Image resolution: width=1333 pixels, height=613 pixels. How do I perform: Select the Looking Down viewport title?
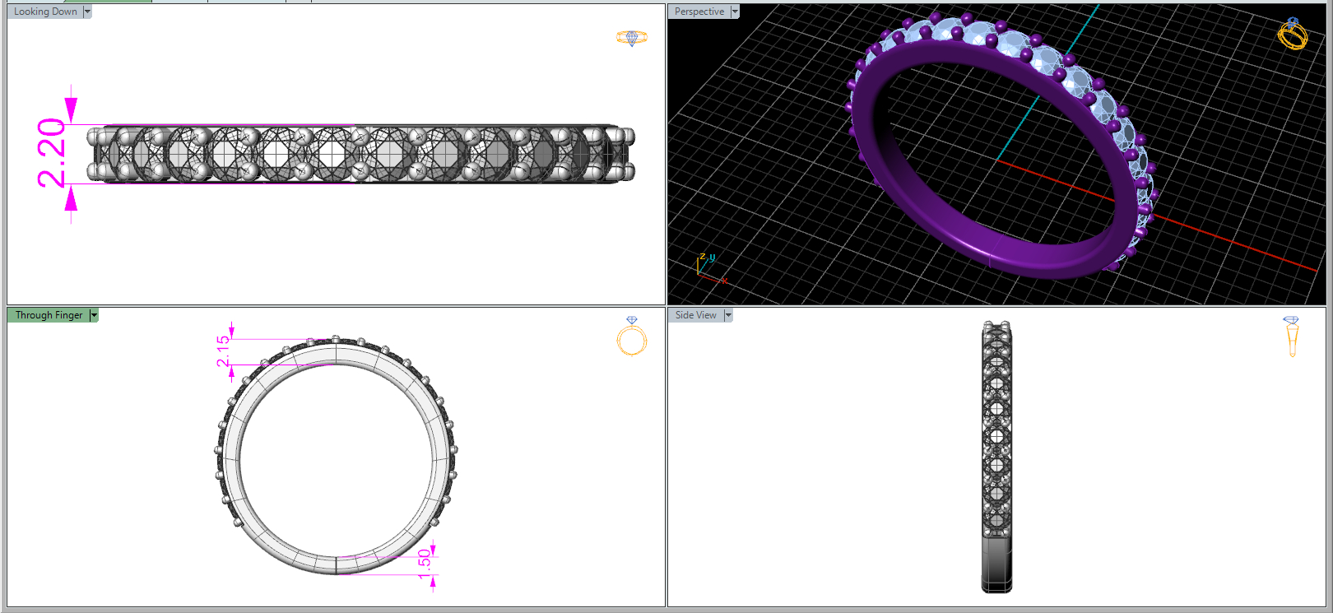[45, 12]
